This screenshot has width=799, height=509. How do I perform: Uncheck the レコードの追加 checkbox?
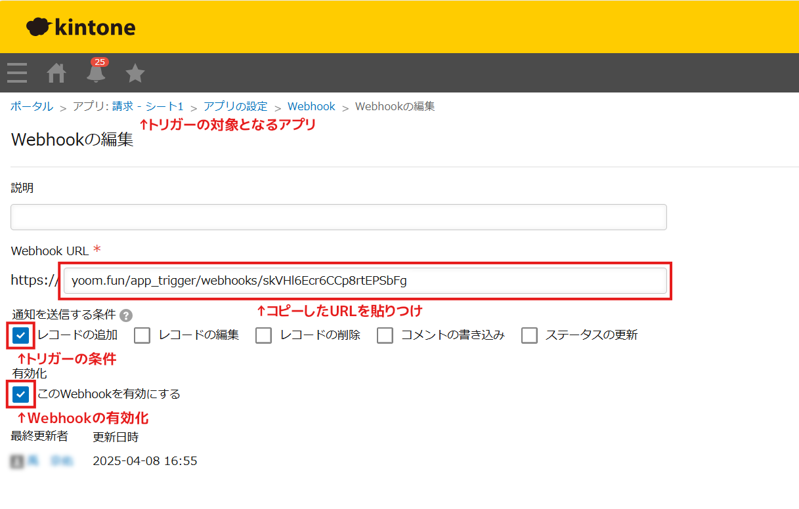pos(21,335)
